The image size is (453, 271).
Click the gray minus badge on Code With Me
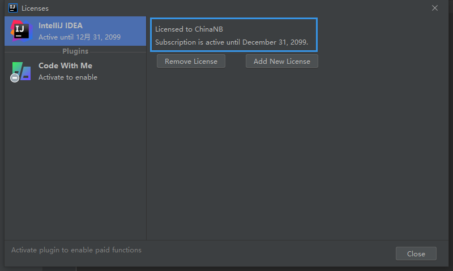[x=15, y=78]
